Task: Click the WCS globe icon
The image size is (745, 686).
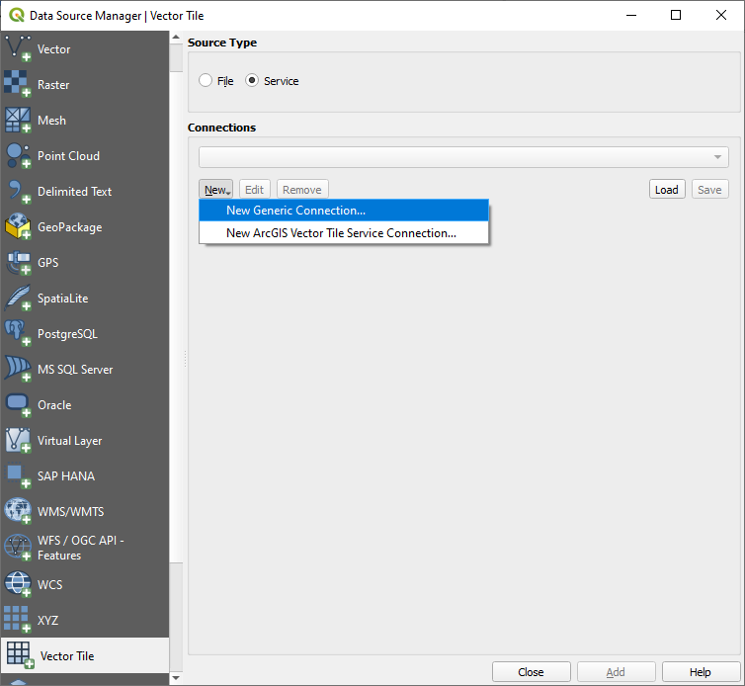Action: (x=18, y=584)
